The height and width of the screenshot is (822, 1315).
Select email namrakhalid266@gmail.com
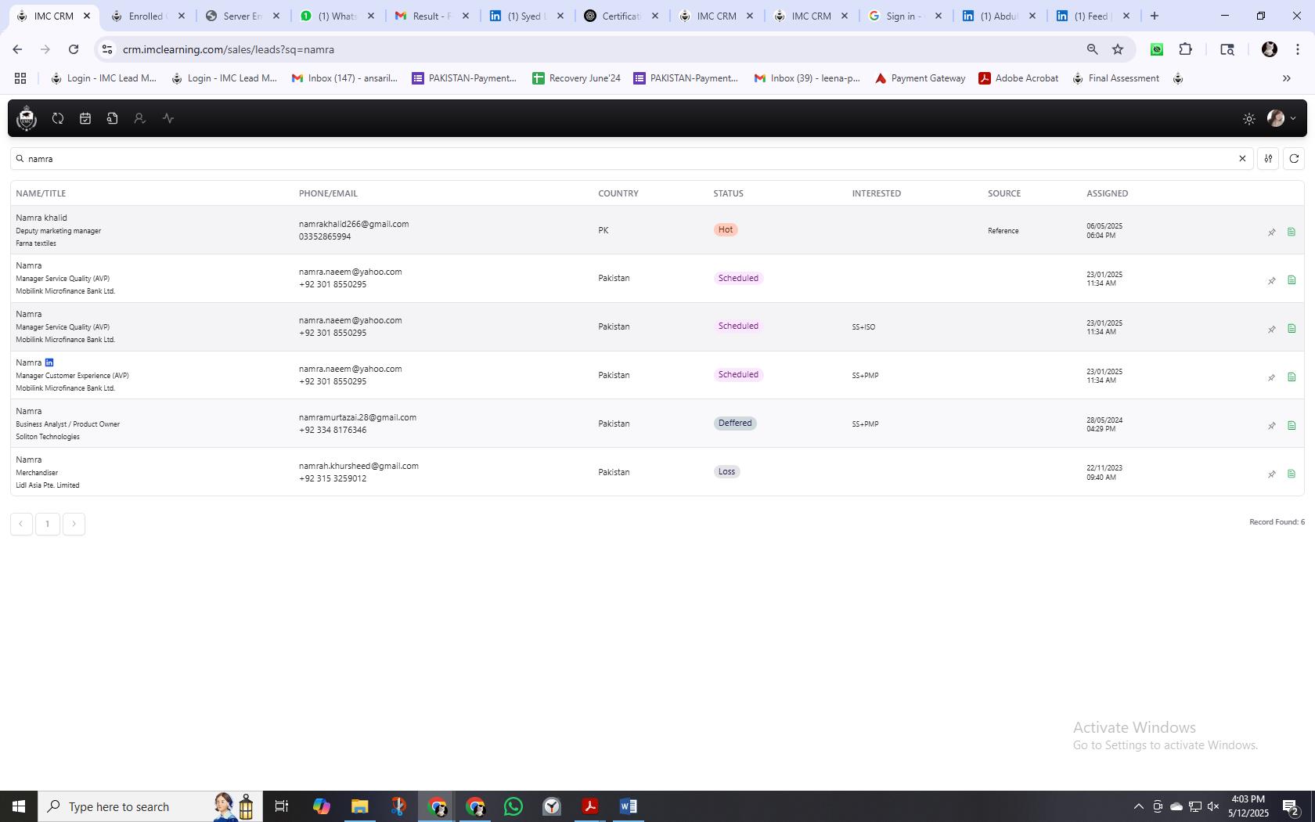(x=354, y=224)
